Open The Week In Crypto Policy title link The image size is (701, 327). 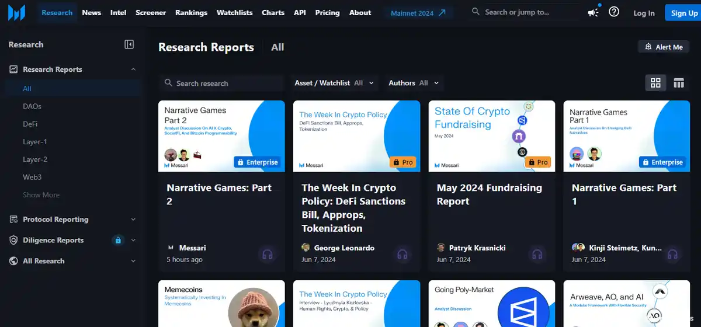(x=353, y=208)
